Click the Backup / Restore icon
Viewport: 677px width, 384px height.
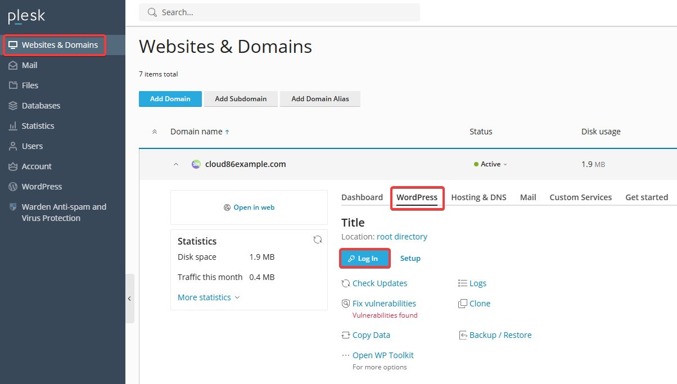463,335
